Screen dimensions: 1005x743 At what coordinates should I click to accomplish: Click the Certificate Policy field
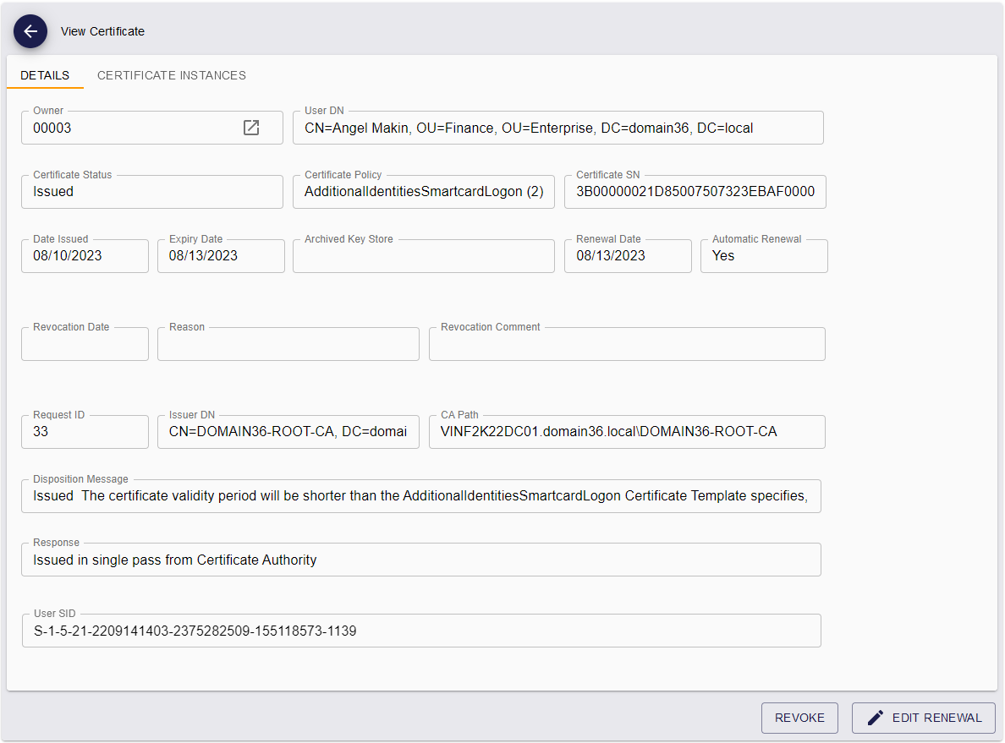(x=423, y=191)
